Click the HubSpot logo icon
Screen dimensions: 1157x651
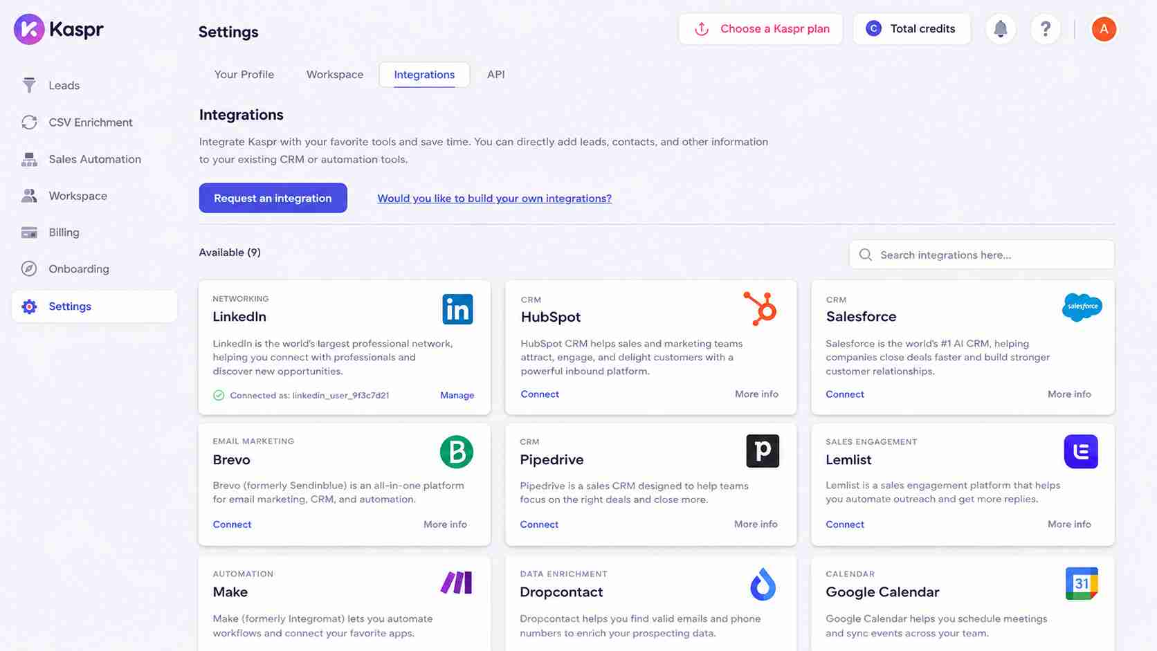760,309
